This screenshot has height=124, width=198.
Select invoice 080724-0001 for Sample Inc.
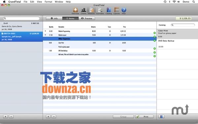click(x=21, y=37)
